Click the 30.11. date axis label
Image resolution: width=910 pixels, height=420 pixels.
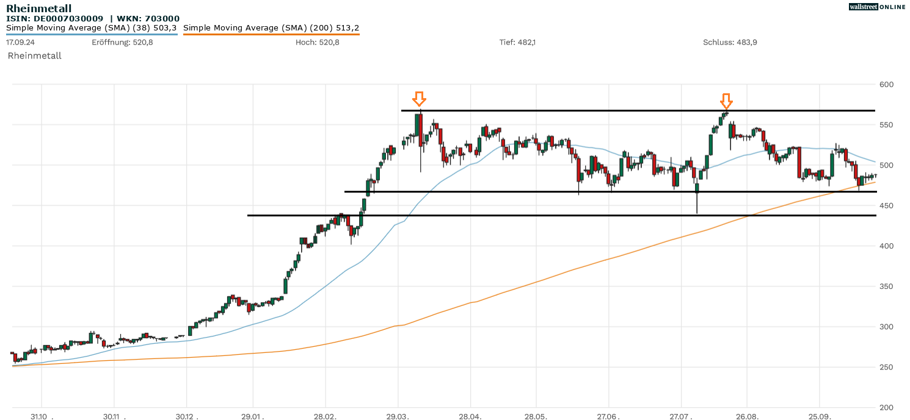(x=114, y=416)
